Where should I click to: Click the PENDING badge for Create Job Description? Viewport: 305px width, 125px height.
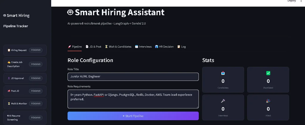[36, 64]
